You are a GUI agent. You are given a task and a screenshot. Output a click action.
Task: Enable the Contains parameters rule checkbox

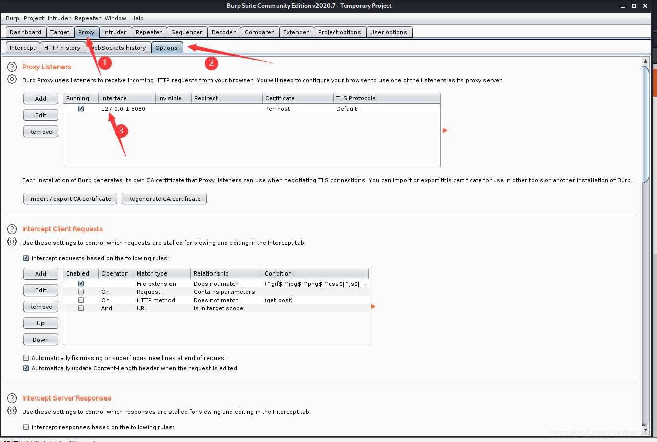(x=81, y=292)
